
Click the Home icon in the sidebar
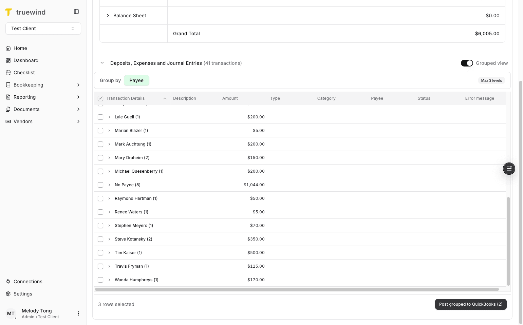(8, 48)
